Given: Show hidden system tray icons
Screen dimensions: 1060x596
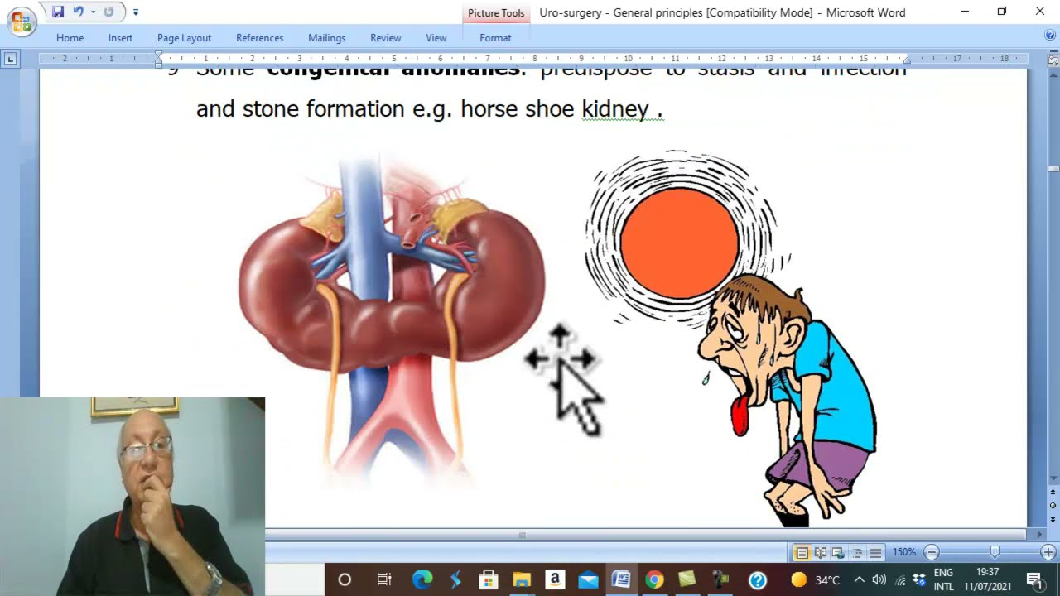Looking at the screenshot, I should (x=860, y=579).
